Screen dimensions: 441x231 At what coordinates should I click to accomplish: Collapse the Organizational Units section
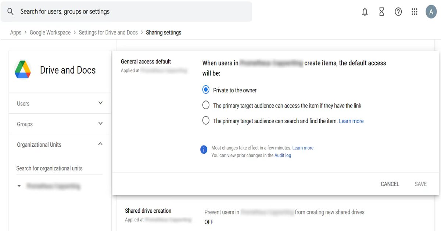(100, 144)
